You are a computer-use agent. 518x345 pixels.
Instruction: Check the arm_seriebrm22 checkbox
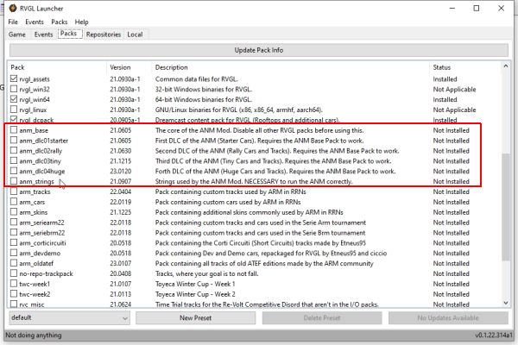click(x=14, y=232)
